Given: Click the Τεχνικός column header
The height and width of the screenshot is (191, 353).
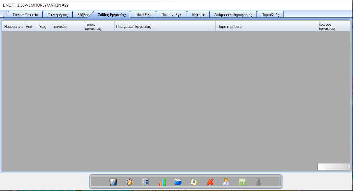Looking at the screenshot, I should [66, 27].
